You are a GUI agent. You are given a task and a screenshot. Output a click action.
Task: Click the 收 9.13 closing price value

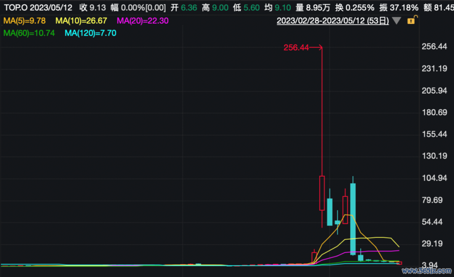(92, 8)
